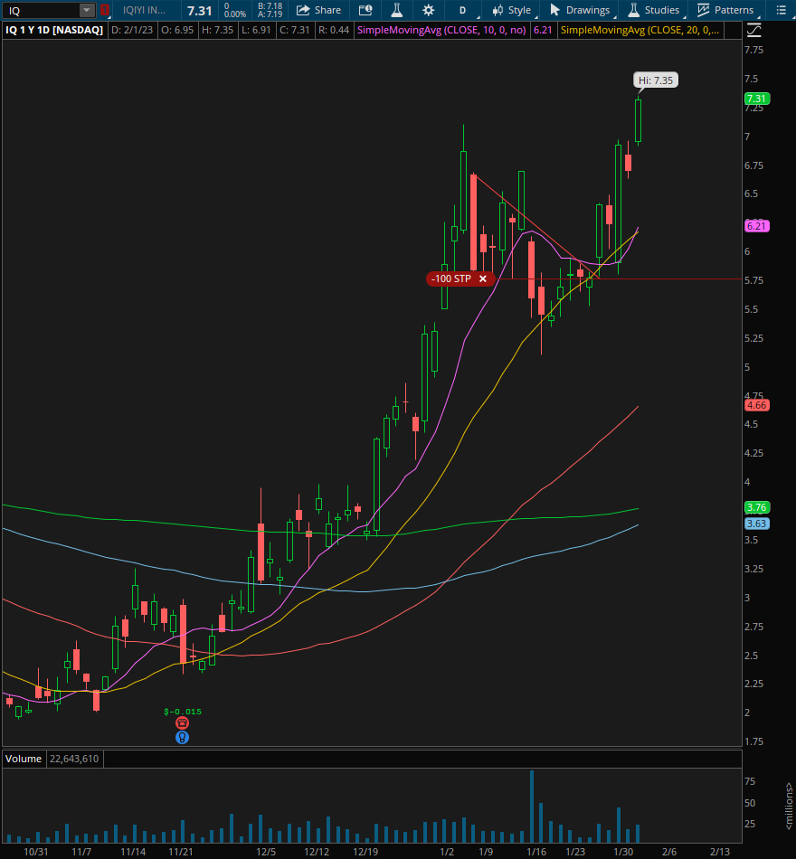This screenshot has width=796, height=859.
Task: Click the R: 0.44 range value
Action: [333, 30]
